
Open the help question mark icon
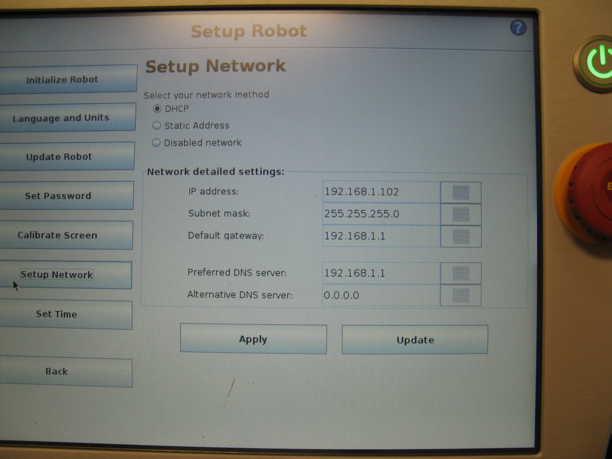[x=518, y=28]
